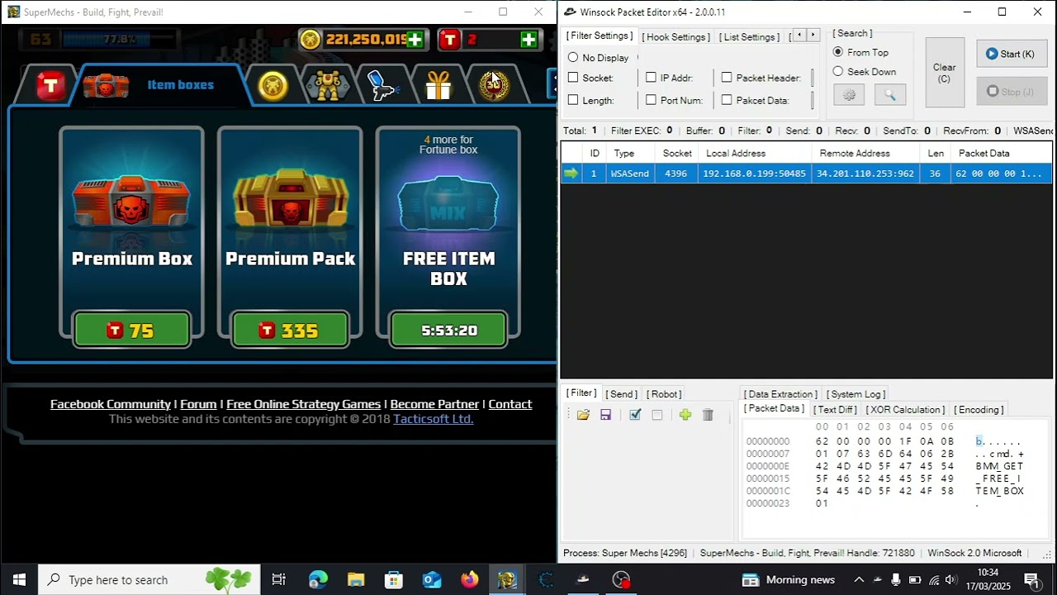1057x595 pixels.
Task: Open the Send tab
Action: point(621,394)
